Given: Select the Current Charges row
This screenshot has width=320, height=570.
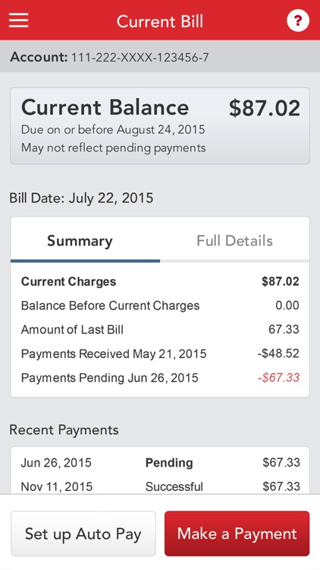Looking at the screenshot, I should point(160,282).
